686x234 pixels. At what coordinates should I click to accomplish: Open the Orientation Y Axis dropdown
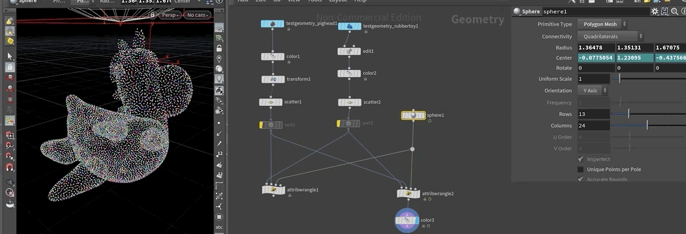point(592,91)
